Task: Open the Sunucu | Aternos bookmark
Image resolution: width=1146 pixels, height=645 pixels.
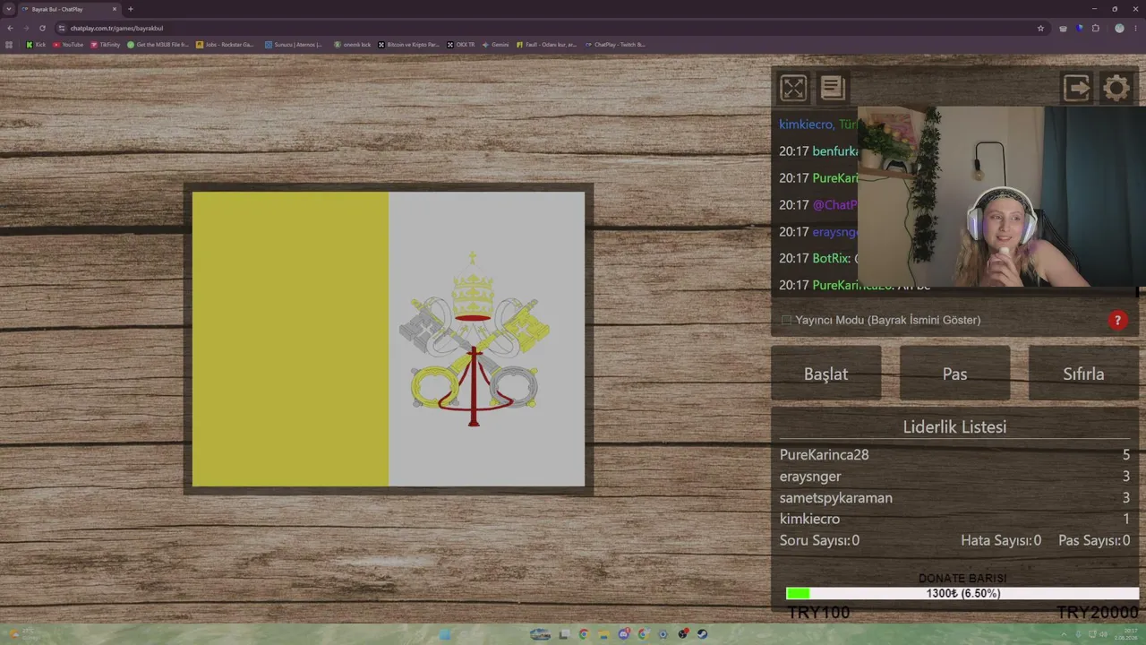Action: click(294, 44)
